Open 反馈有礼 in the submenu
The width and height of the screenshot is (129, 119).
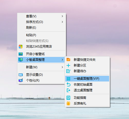point(87,103)
